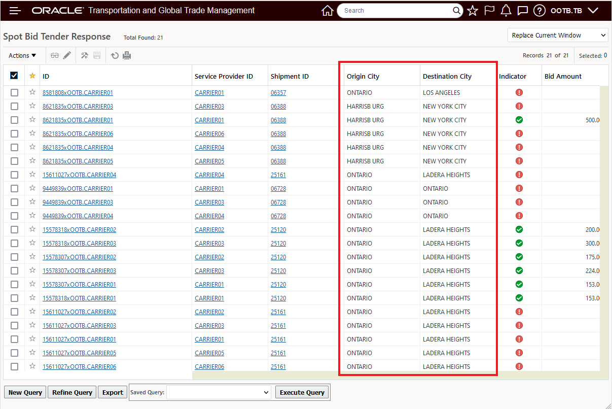Click the Refresh icon in toolbar
The height and width of the screenshot is (409, 612).
tap(115, 56)
